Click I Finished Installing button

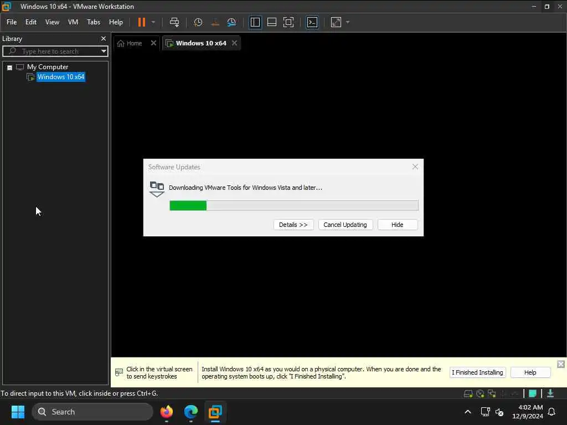click(477, 372)
